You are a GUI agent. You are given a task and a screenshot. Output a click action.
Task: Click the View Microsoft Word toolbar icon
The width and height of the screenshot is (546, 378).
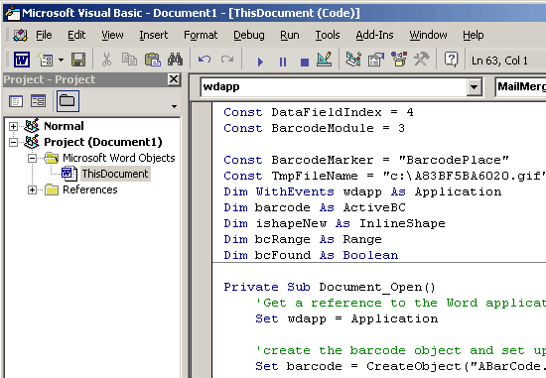point(22,60)
